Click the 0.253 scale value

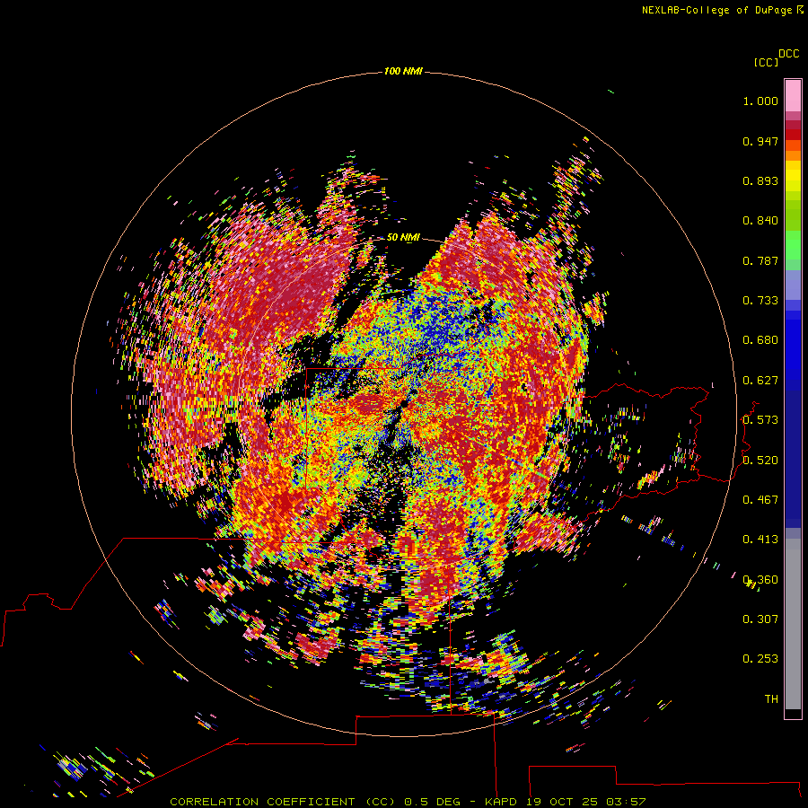(x=760, y=659)
